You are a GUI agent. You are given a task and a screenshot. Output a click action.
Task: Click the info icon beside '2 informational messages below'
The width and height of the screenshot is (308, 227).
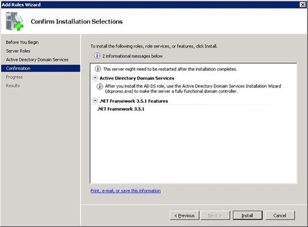(96, 56)
